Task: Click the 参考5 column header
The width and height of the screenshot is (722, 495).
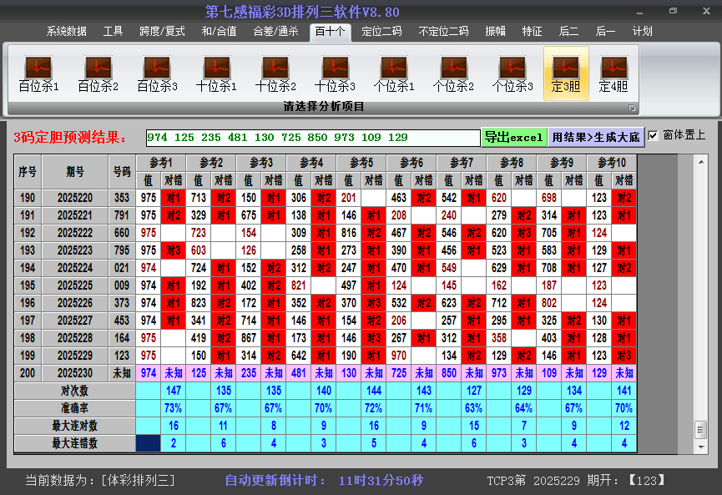Action: [x=361, y=162]
